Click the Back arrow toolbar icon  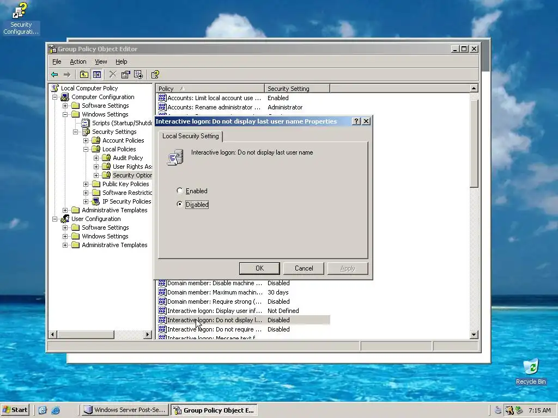(x=54, y=75)
